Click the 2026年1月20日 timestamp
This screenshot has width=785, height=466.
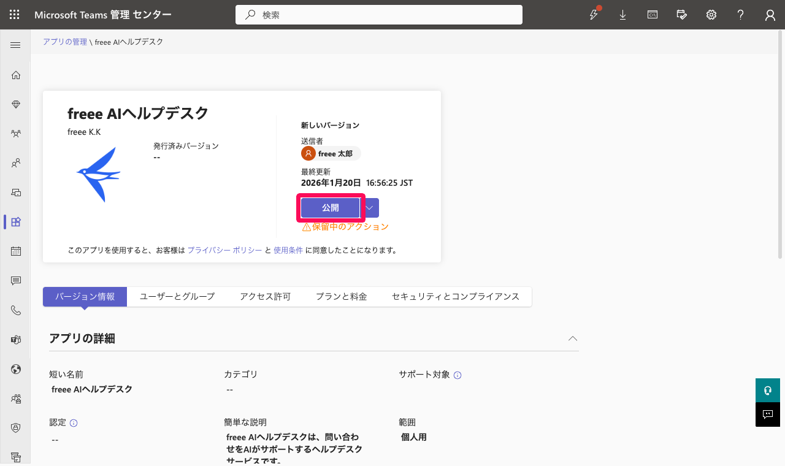(357, 183)
